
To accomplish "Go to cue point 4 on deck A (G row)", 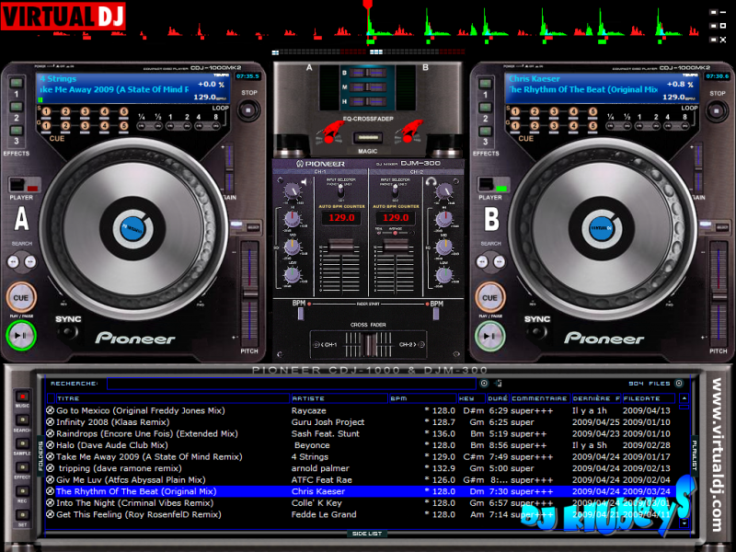I will pyautogui.click(x=104, y=125).
